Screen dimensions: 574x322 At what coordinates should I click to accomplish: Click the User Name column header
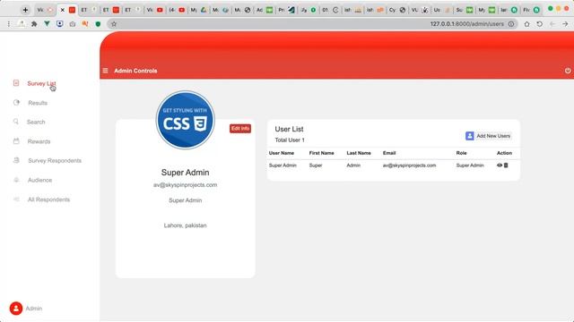282,153
